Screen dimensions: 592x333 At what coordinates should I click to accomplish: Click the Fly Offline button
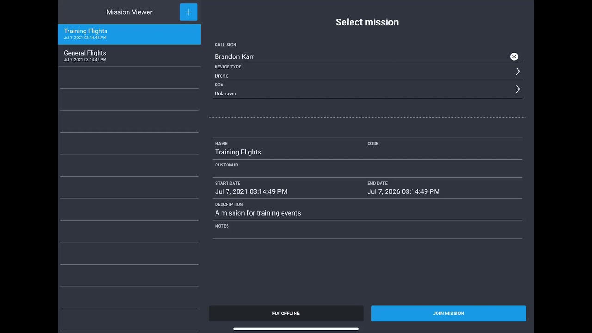(286, 313)
